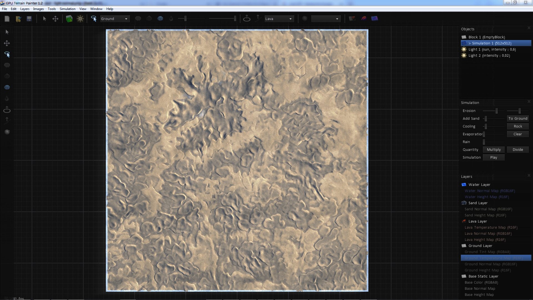Select the sun light tool in the toolbar
The width and height of the screenshot is (533, 300).
80,19
